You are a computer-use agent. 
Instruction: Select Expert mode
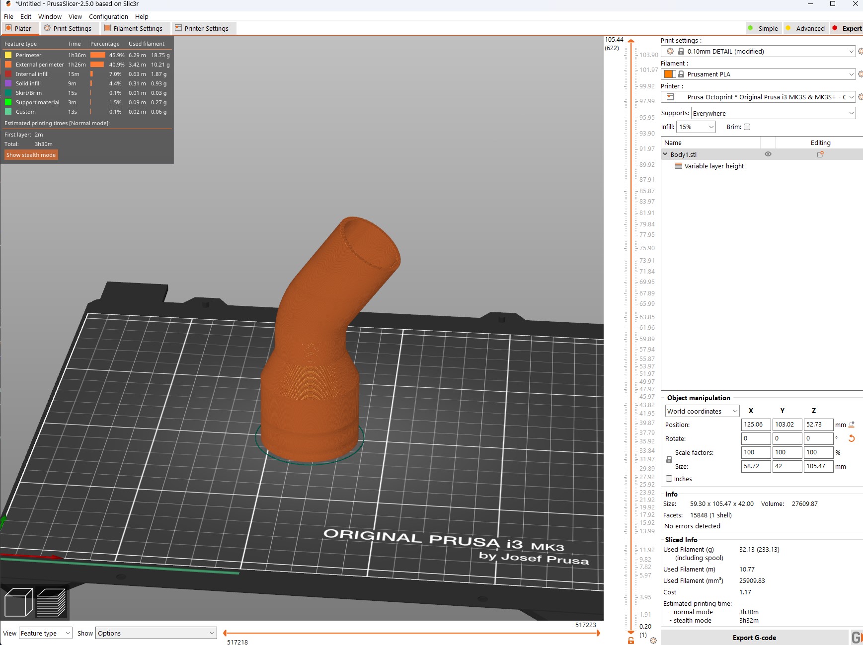847,28
